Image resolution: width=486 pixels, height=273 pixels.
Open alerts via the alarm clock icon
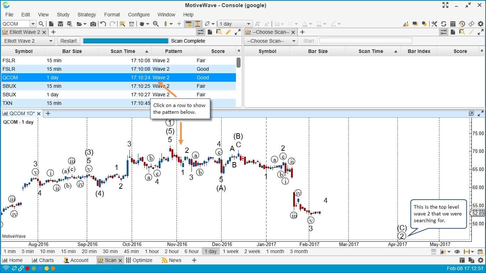[x=132, y=24]
